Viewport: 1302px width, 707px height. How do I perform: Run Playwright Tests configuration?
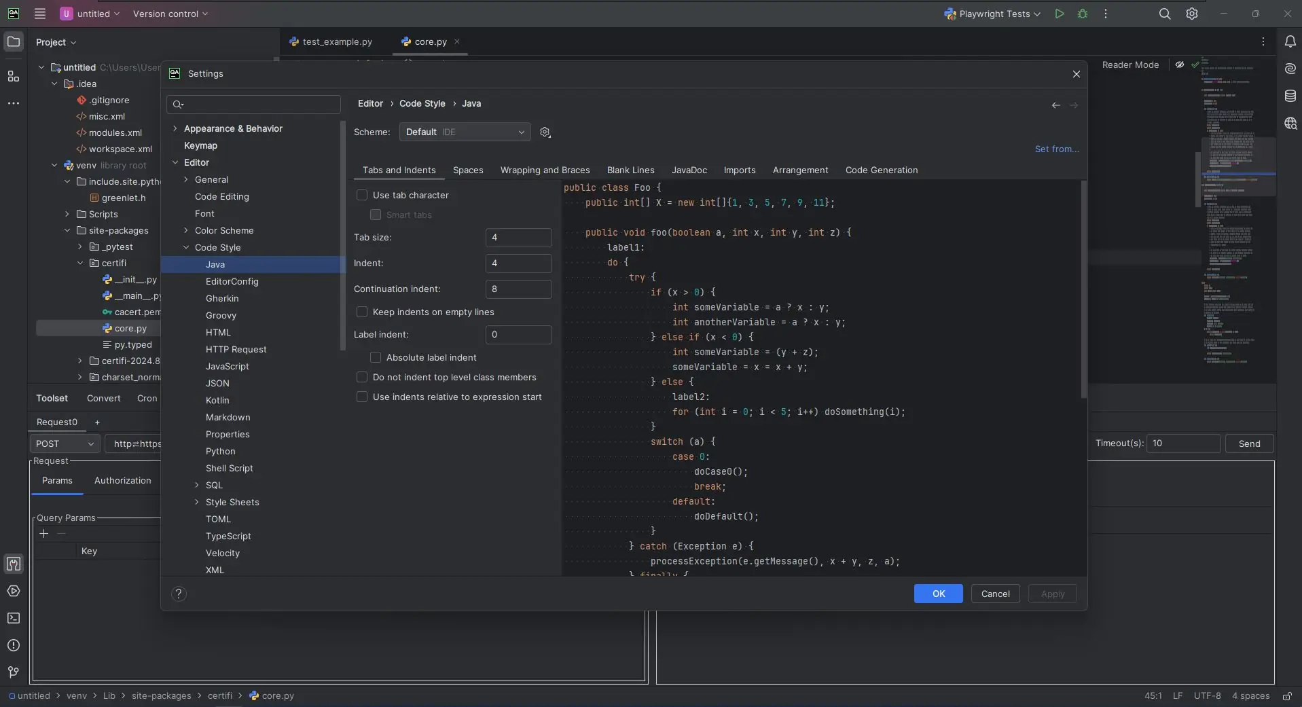click(1059, 14)
